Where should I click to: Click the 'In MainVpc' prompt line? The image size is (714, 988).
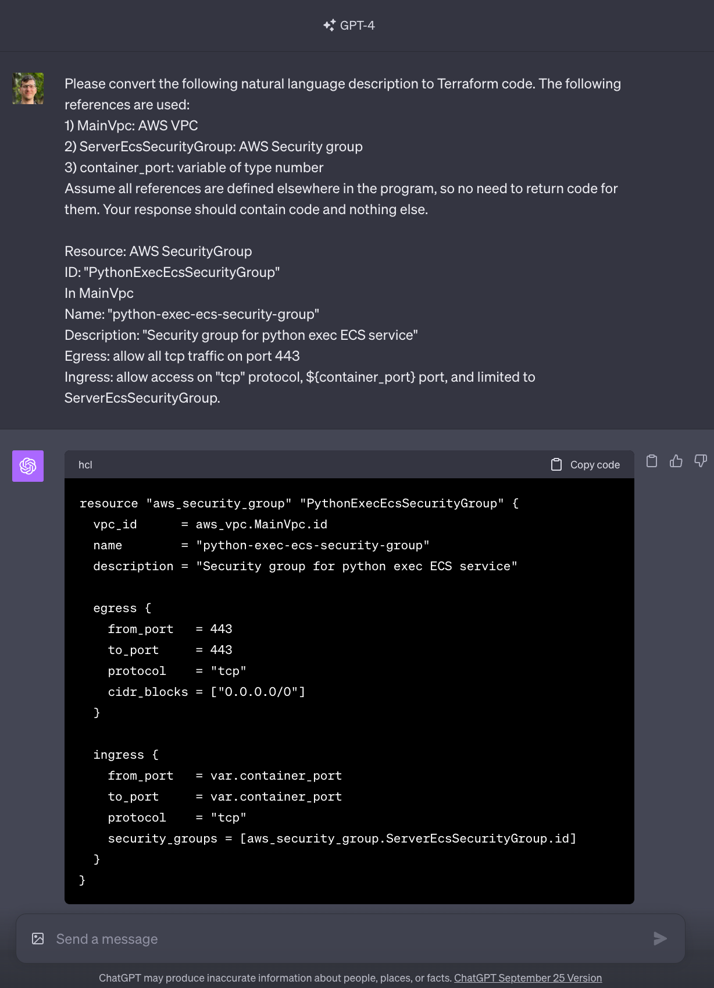click(99, 293)
